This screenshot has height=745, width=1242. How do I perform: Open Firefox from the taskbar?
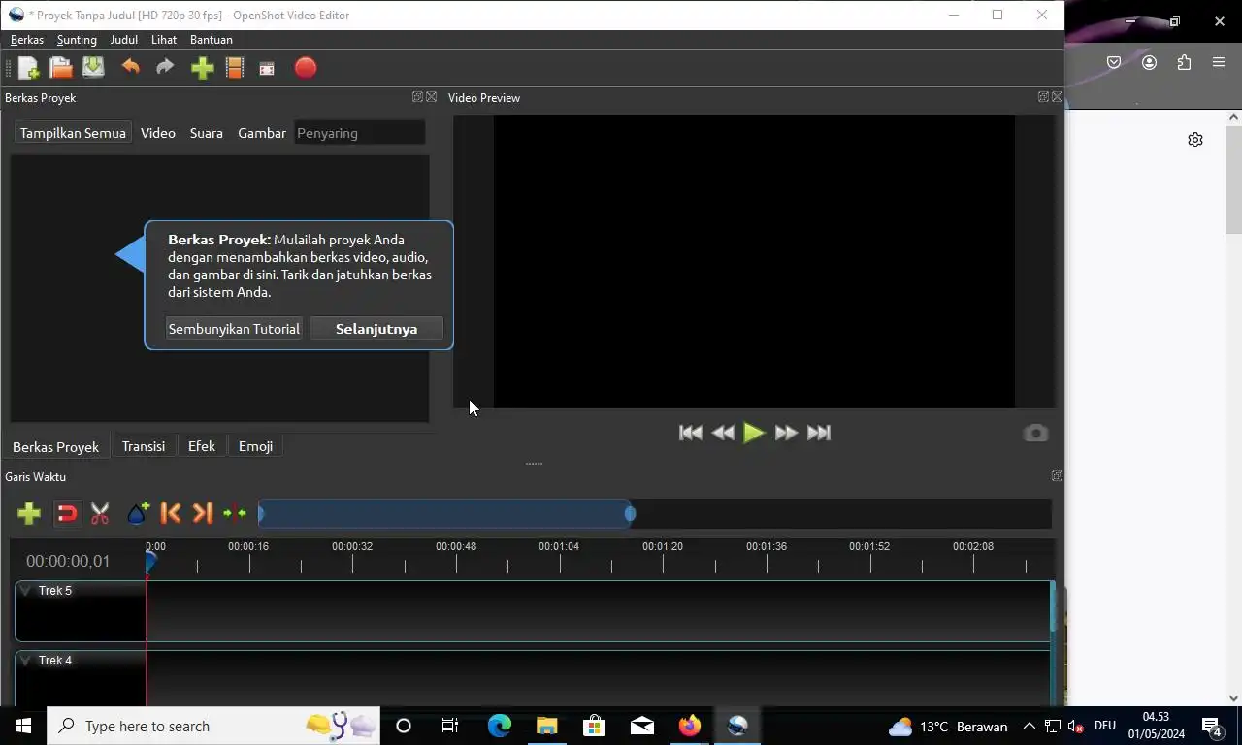690,726
